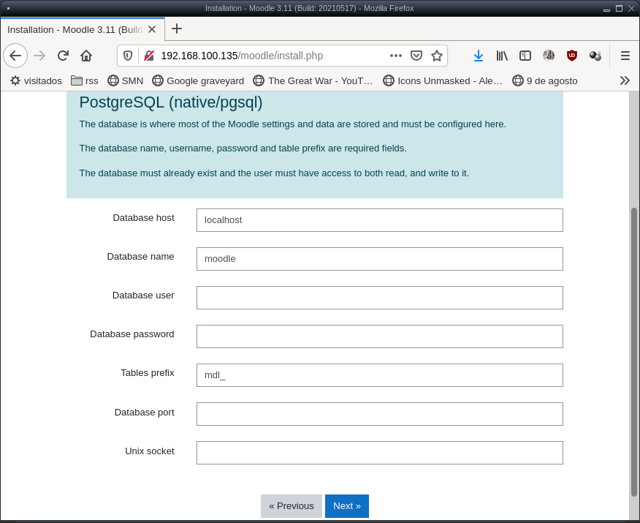Show more bookmarks with the chevron

625,80
